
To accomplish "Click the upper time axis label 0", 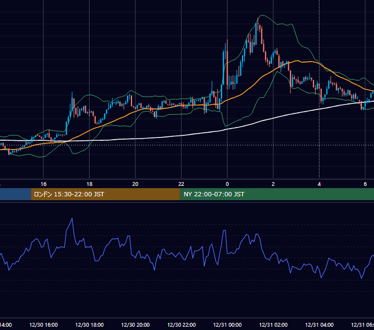I will coord(227,184).
